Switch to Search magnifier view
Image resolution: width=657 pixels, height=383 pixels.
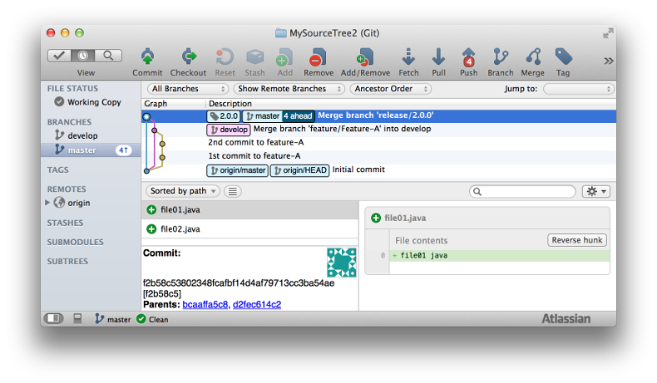108,56
